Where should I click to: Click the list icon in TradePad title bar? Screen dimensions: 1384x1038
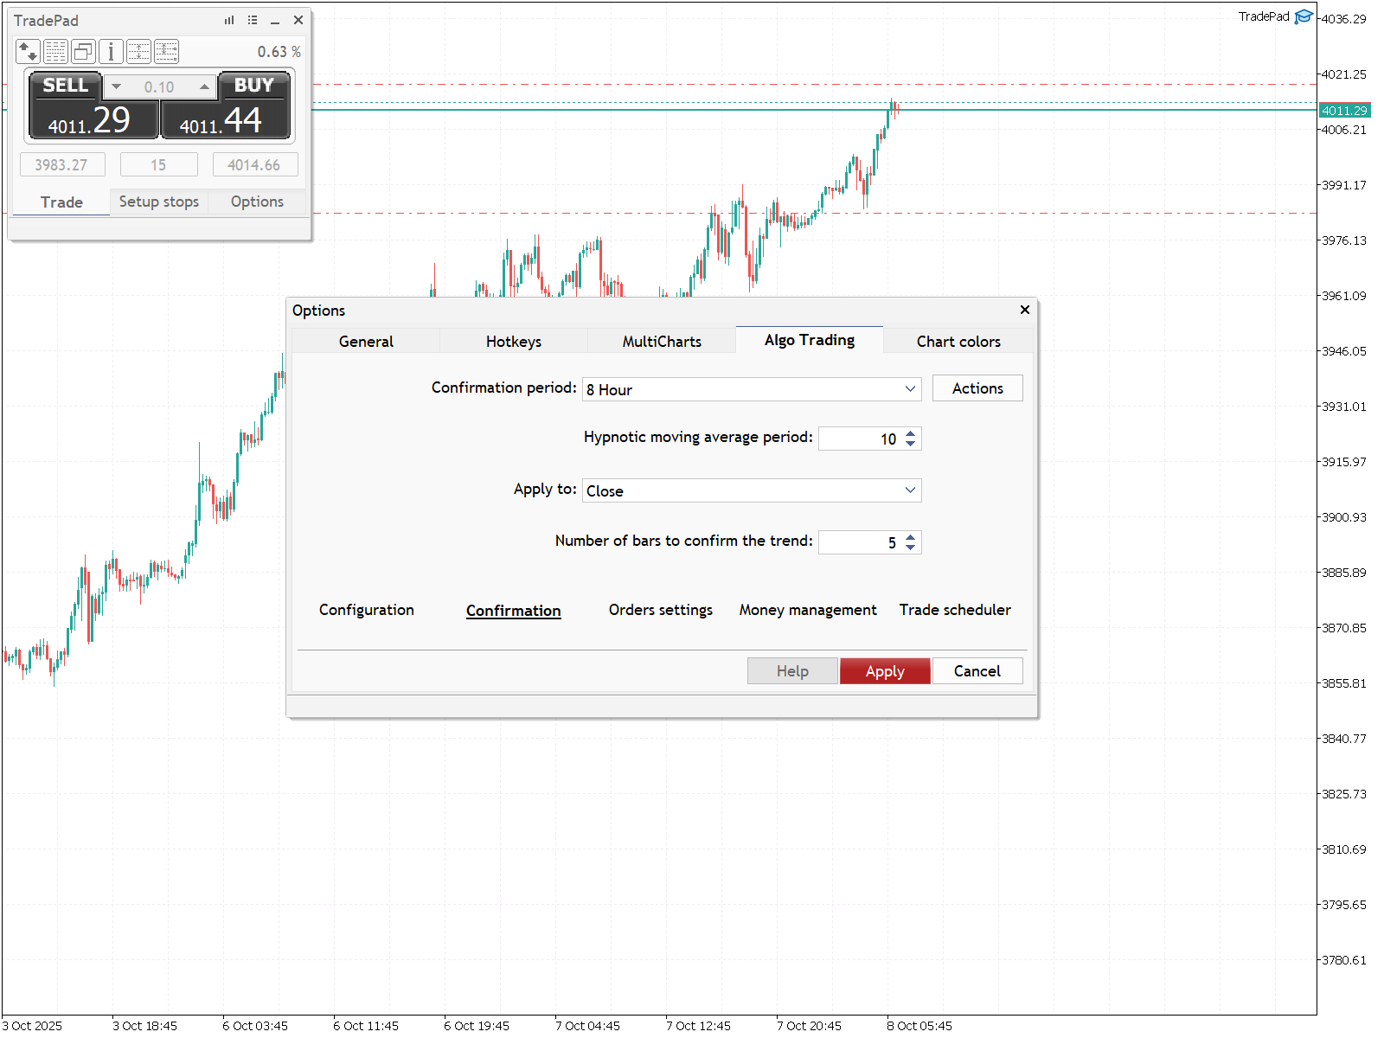253,20
